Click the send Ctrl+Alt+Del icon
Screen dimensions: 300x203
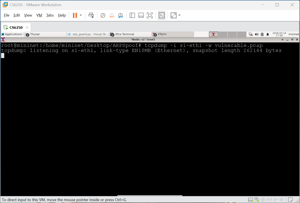click(91, 15)
